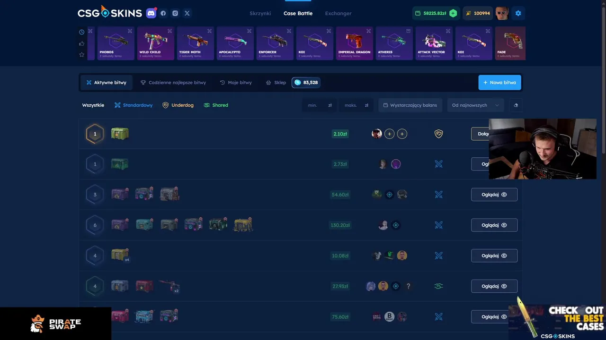This screenshot has width=606, height=340.
Task: Open the X (Twitter) icon link
Action: [x=187, y=13]
